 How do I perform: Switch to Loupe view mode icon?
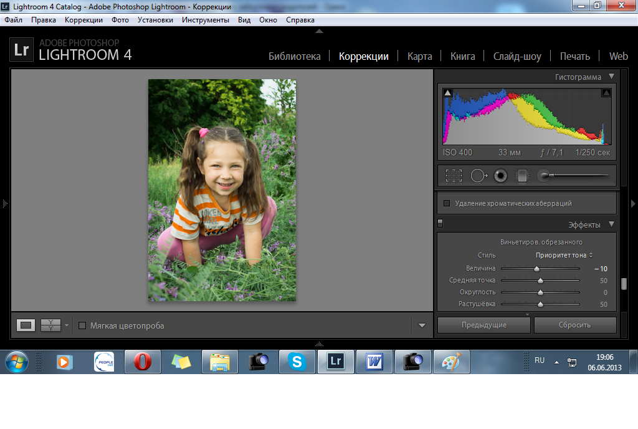pos(26,325)
